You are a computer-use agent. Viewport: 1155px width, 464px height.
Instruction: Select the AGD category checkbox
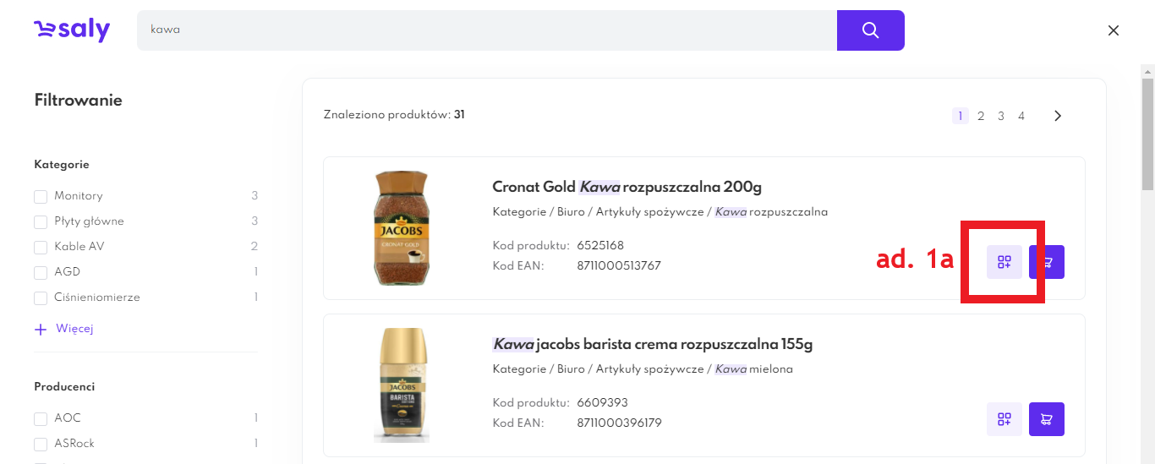point(41,272)
